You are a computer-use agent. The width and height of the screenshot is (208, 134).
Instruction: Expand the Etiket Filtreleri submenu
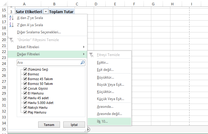(x=83, y=47)
